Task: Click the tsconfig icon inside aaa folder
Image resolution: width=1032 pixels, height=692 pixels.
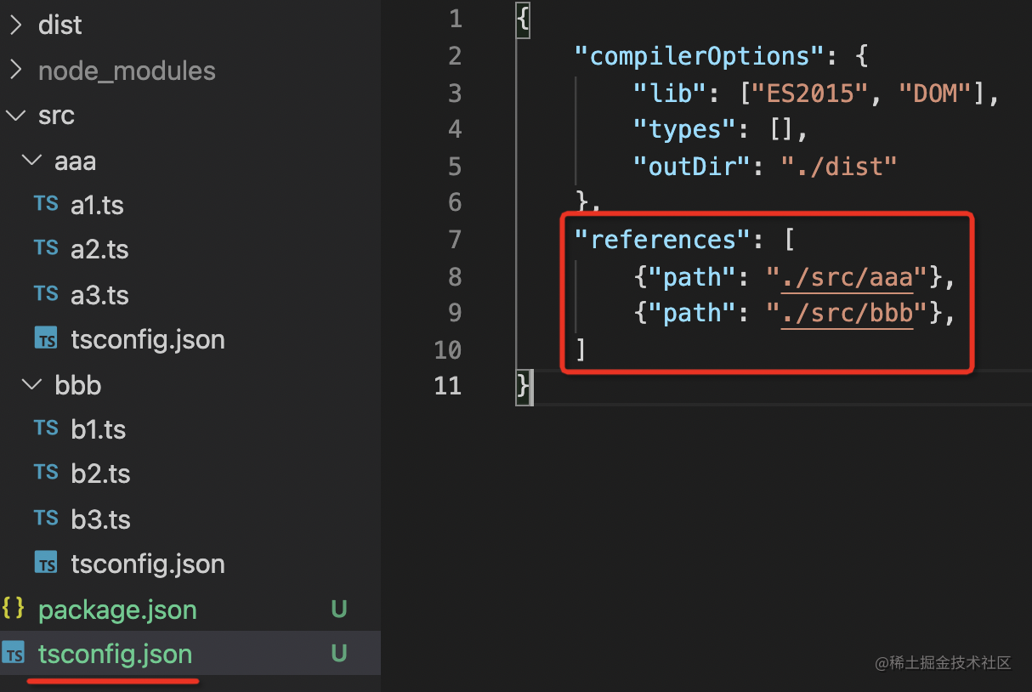Action: 46,339
